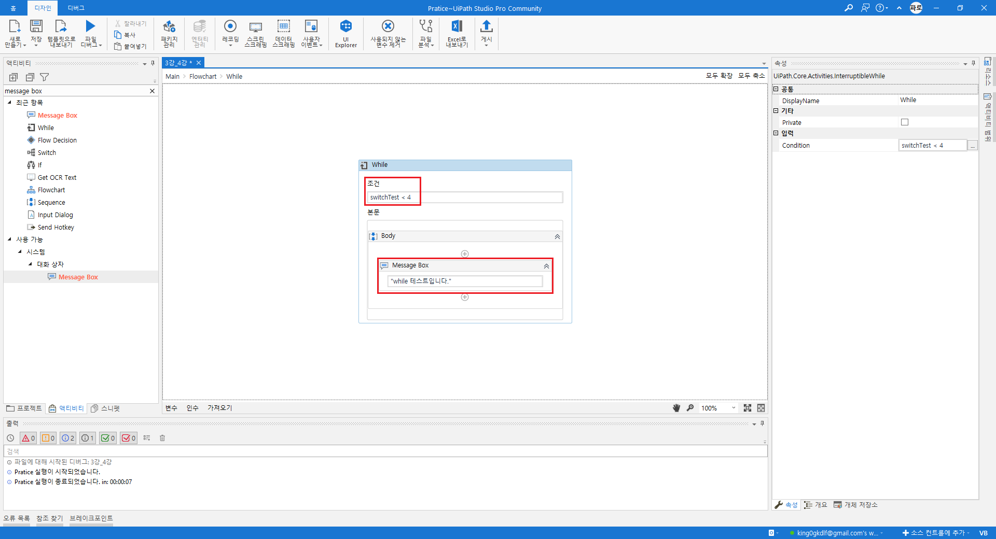Click the pan hand tool icon
Screen dimensions: 996x539
(676, 408)
